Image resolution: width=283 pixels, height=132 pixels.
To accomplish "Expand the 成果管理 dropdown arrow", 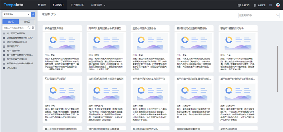I will tap(105, 5).
